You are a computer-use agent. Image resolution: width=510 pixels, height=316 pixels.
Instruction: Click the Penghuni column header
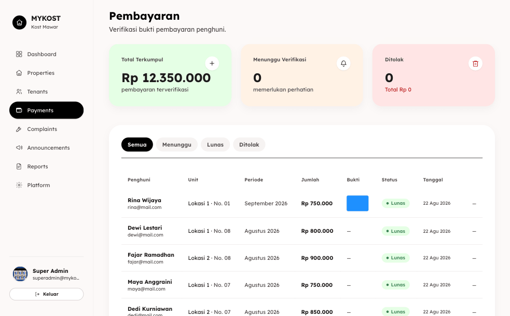(x=139, y=180)
